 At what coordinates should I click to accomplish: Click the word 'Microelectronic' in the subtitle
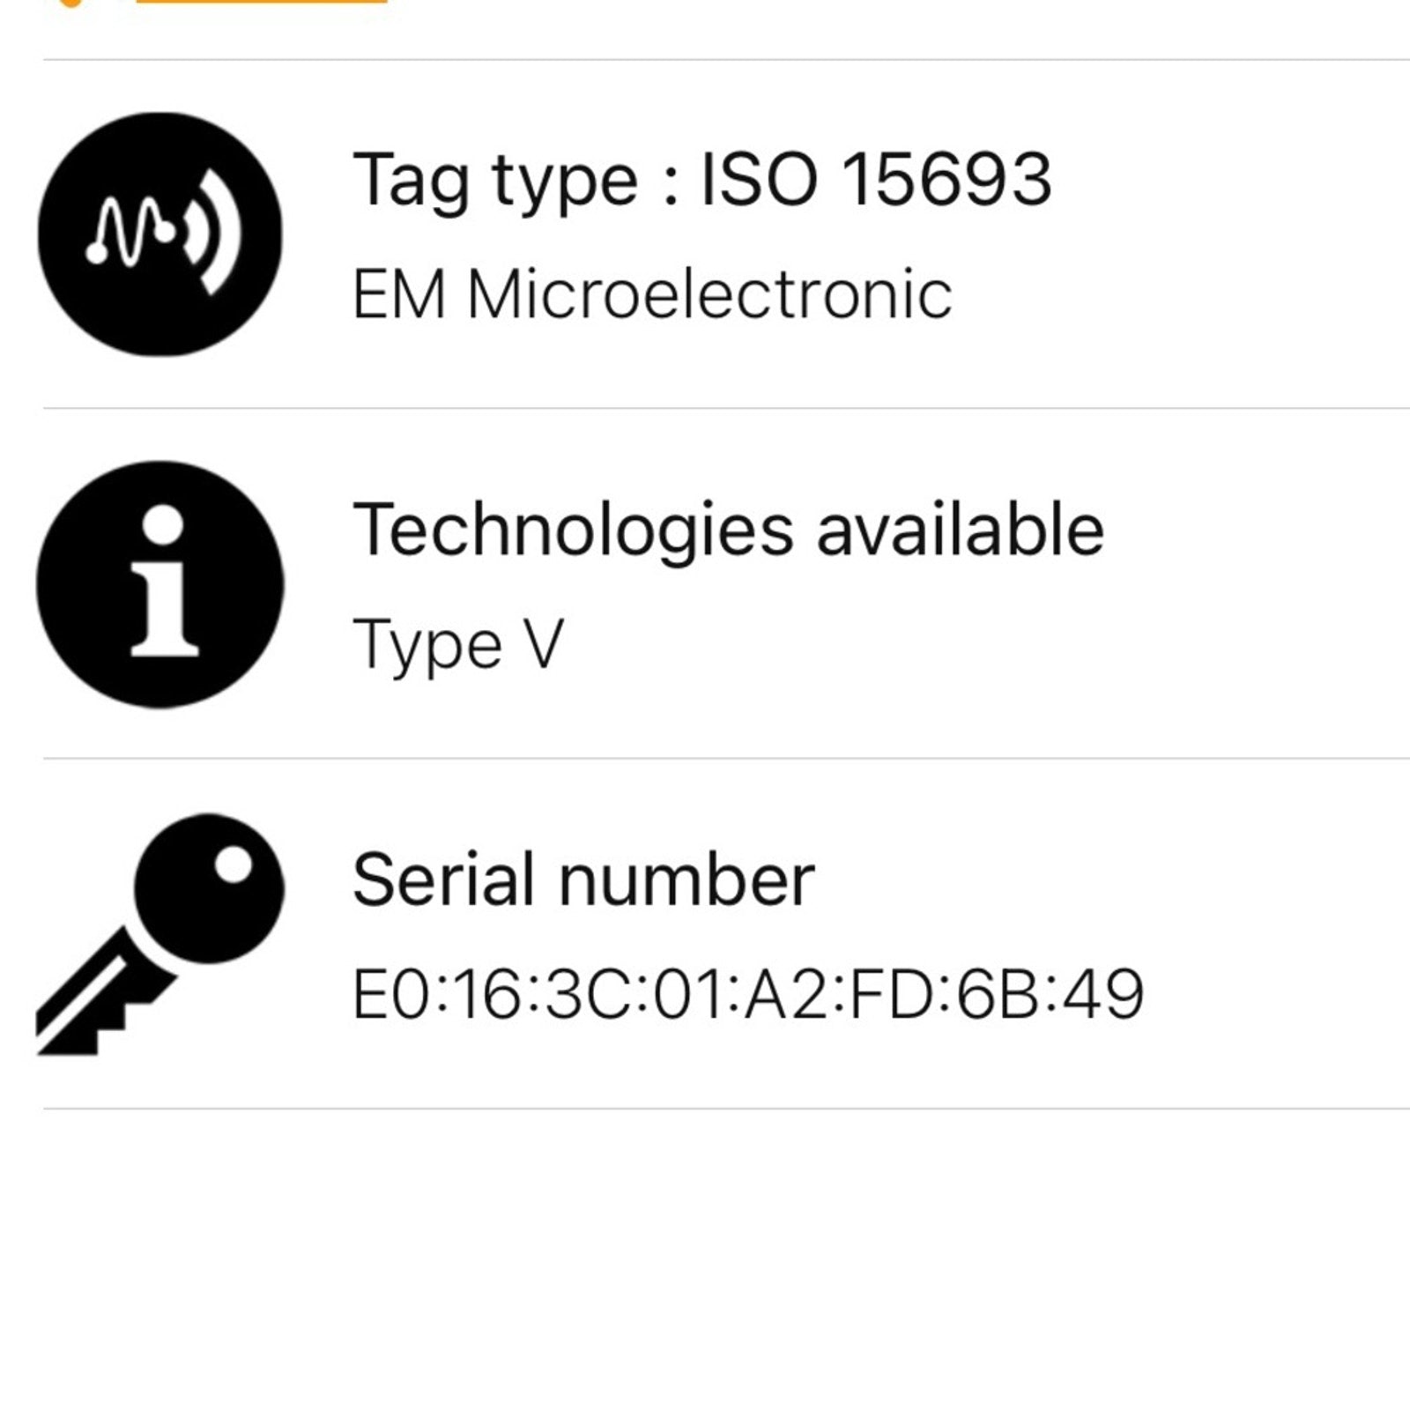[709, 294]
